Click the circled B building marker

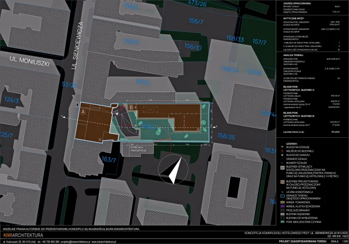click(x=131, y=107)
